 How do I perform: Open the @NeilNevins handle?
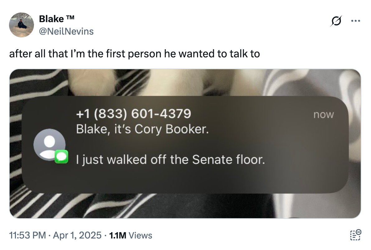click(65, 31)
